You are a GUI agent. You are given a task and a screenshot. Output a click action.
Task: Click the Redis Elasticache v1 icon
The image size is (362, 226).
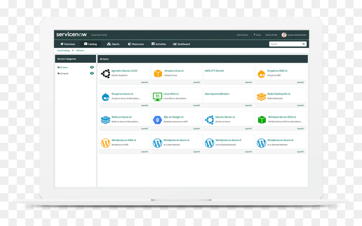pos(261,97)
